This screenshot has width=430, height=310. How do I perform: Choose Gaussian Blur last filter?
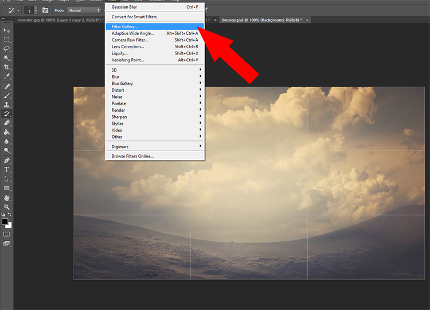[x=155, y=7]
